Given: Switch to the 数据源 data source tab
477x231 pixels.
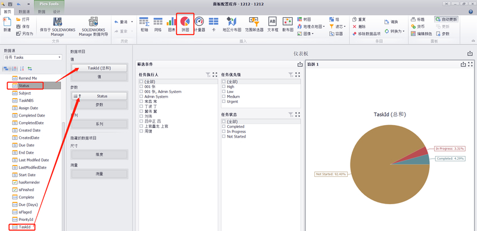Looking at the screenshot, I should [24, 12].
